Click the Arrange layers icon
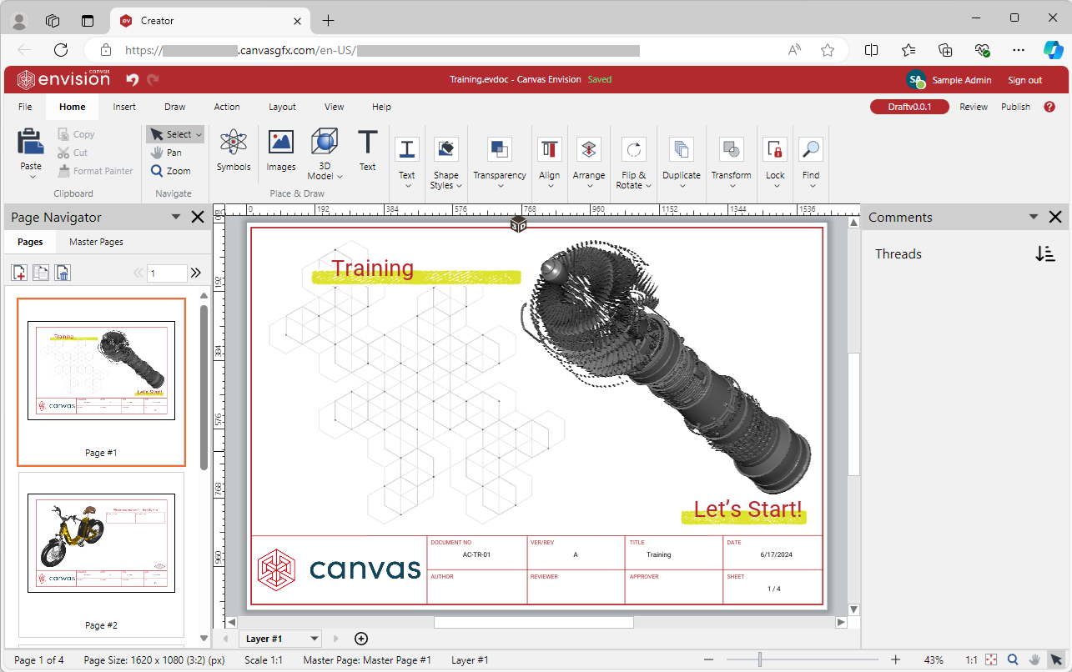The height and width of the screenshot is (672, 1072). click(x=589, y=149)
